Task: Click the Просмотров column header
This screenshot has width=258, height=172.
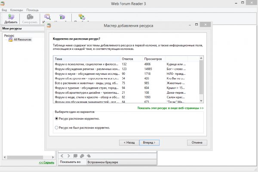Action: click(154, 59)
